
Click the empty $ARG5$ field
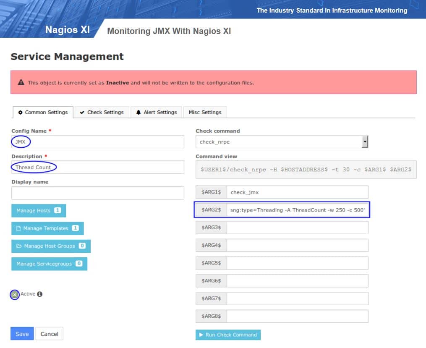pos(298,263)
